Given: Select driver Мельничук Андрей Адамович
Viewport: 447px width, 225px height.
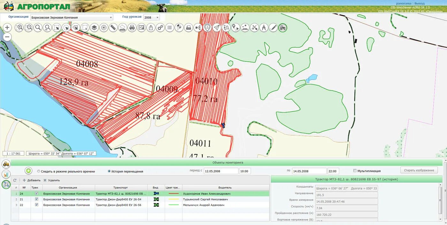Looking at the screenshot, I should [x=204, y=205].
